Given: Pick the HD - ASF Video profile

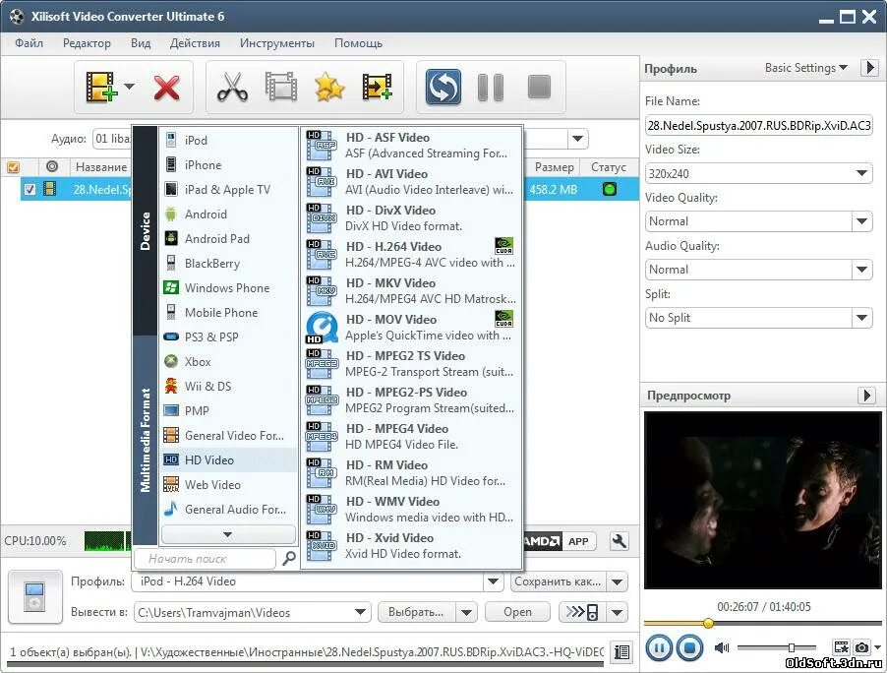Looking at the screenshot, I should coord(411,145).
